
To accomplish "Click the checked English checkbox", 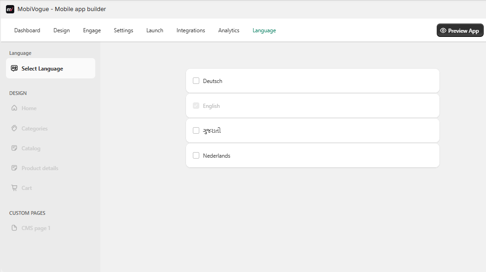I will coord(196,106).
